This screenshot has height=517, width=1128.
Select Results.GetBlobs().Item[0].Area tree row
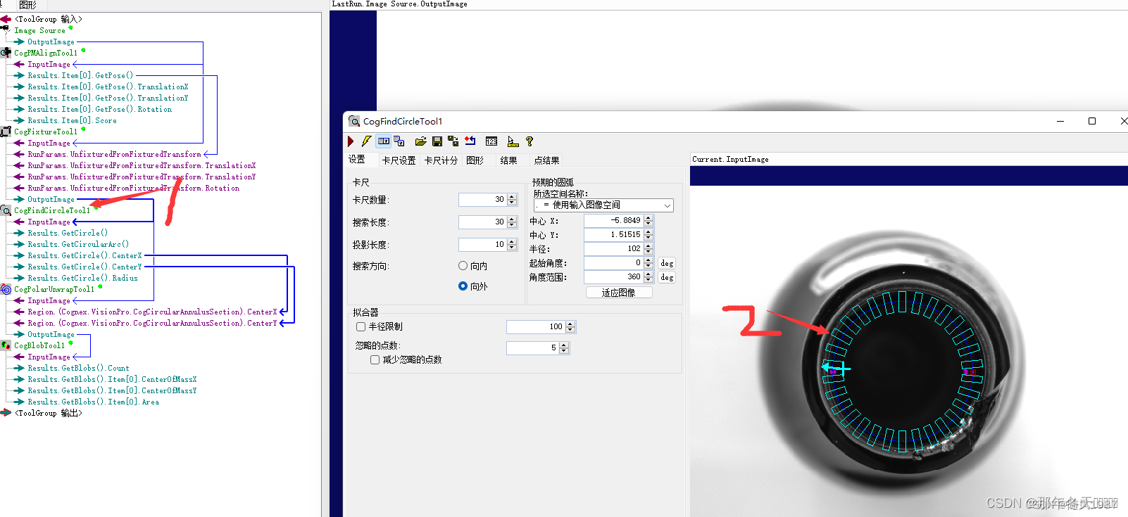tap(93, 402)
